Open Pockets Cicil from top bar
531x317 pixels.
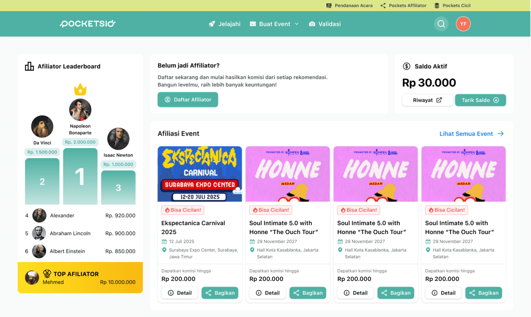point(452,6)
